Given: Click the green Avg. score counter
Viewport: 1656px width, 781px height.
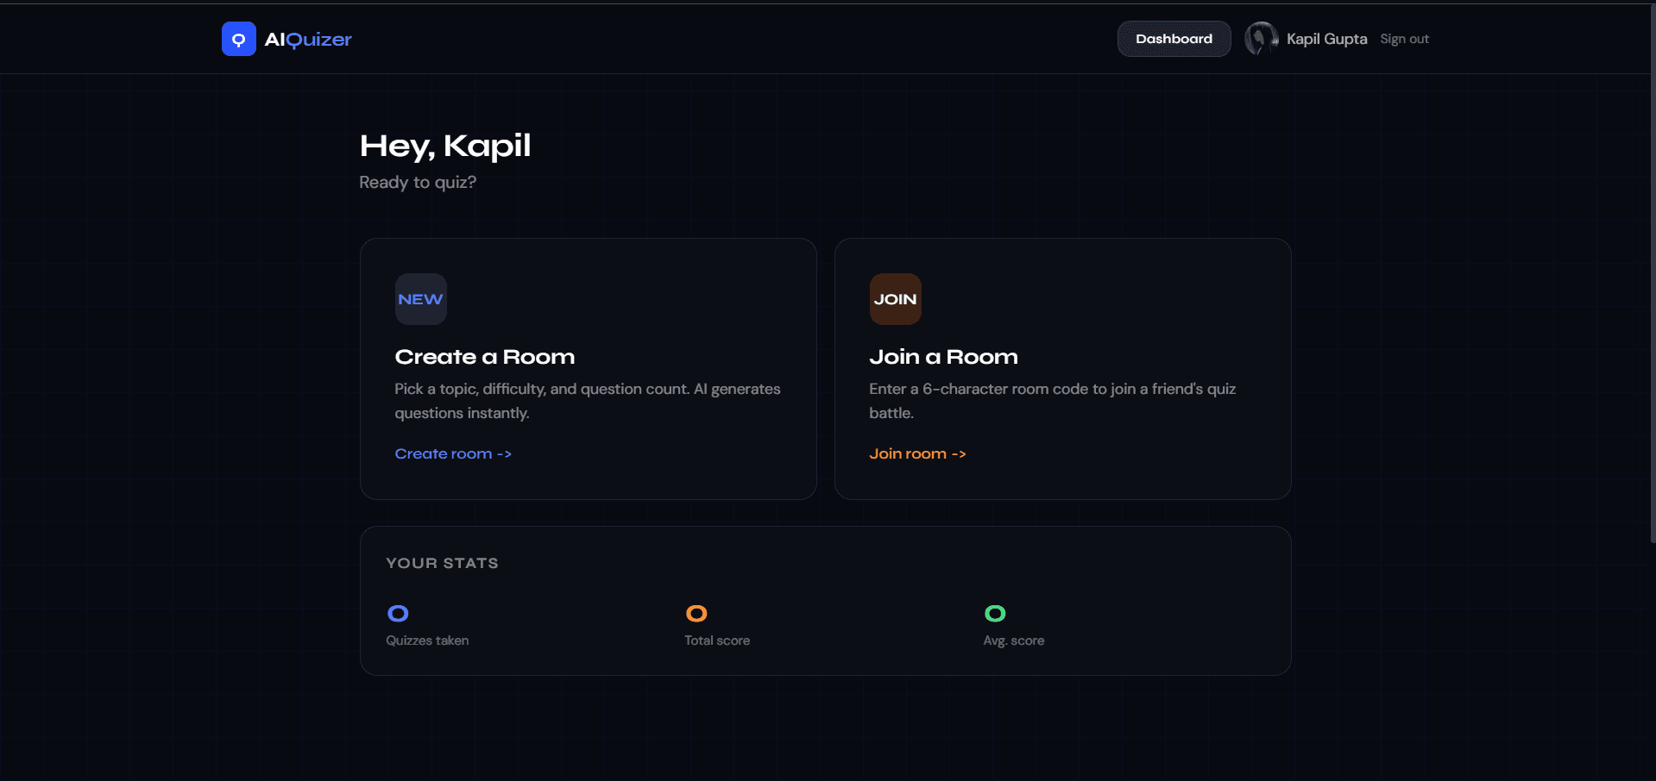Looking at the screenshot, I should (x=995, y=613).
